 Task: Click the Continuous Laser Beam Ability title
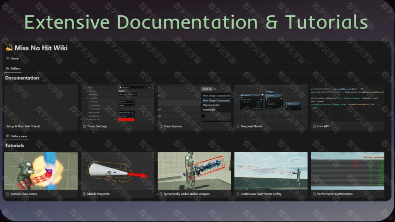(261, 194)
